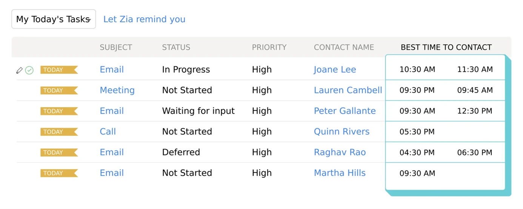Click the Best Time to Contact header
This screenshot has width=523, height=209.
tap(446, 48)
